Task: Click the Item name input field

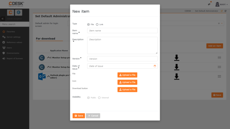Action: [122, 30]
